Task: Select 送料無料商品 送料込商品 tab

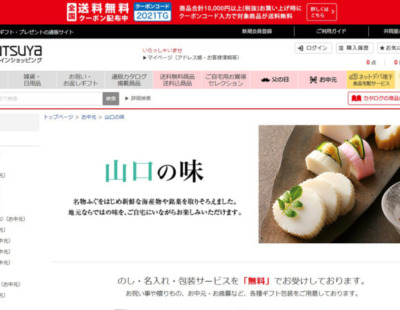Action: [177, 80]
